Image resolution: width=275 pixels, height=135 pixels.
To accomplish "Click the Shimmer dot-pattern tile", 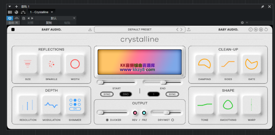I will pyautogui.click(x=75, y=105).
